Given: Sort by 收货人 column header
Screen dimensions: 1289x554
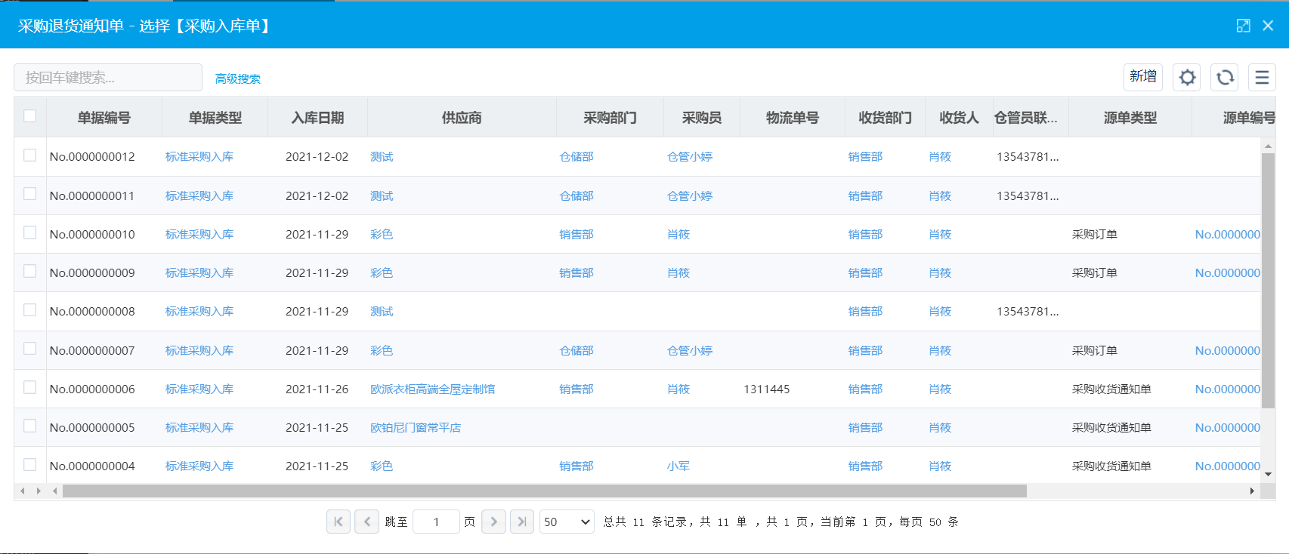Looking at the screenshot, I should pos(959,118).
